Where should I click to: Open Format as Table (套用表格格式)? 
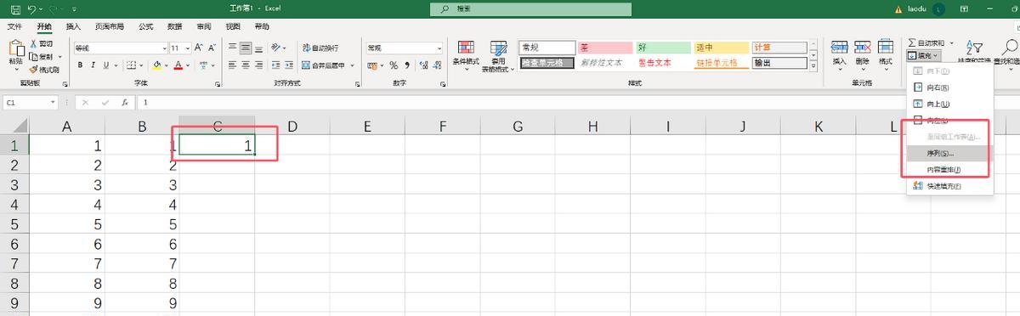498,56
